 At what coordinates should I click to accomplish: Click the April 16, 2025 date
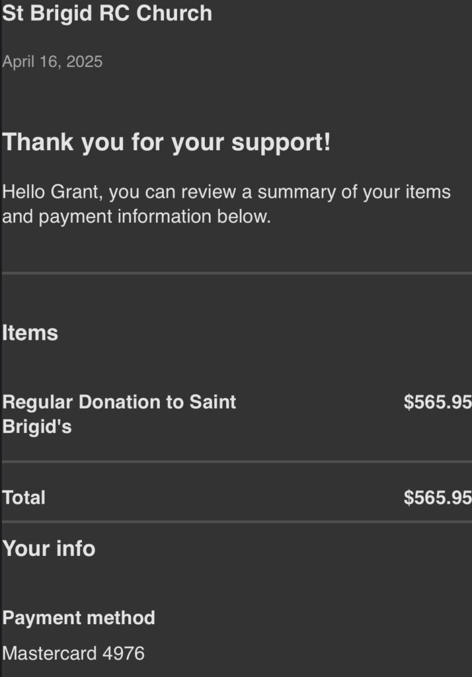coord(52,61)
